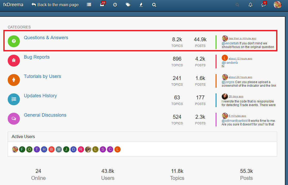Click the dimmed search icon near notifications
This screenshot has width=288, height=185.
point(237,5)
